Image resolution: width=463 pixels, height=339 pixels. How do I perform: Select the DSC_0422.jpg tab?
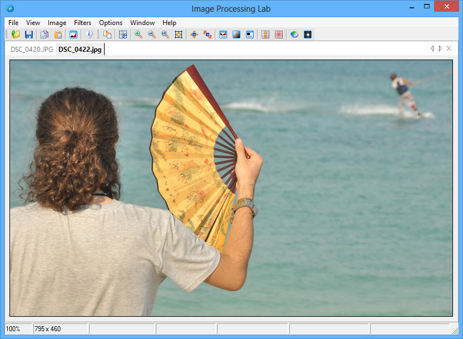[x=80, y=50]
